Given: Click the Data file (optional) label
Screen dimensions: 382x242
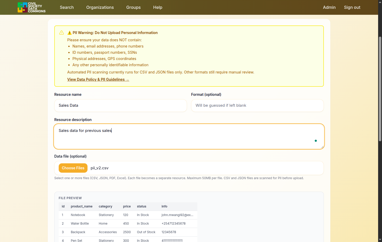Looking at the screenshot, I should point(70,156).
